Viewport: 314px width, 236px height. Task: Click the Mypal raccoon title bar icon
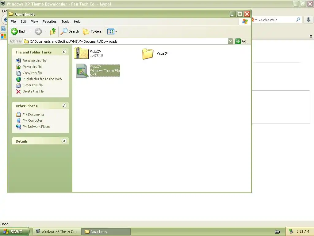point(3,4)
